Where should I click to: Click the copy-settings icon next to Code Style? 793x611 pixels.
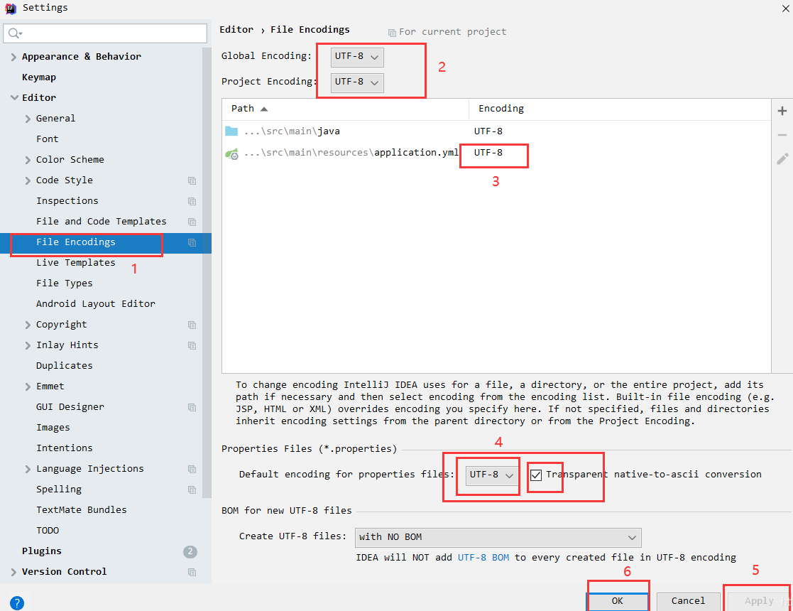click(x=192, y=180)
